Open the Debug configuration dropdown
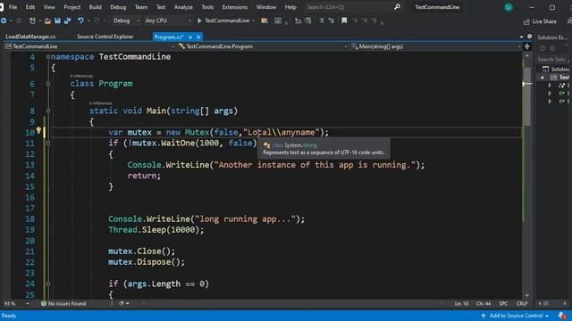Image resolution: width=572 pixels, height=321 pixels. [126, 21]
